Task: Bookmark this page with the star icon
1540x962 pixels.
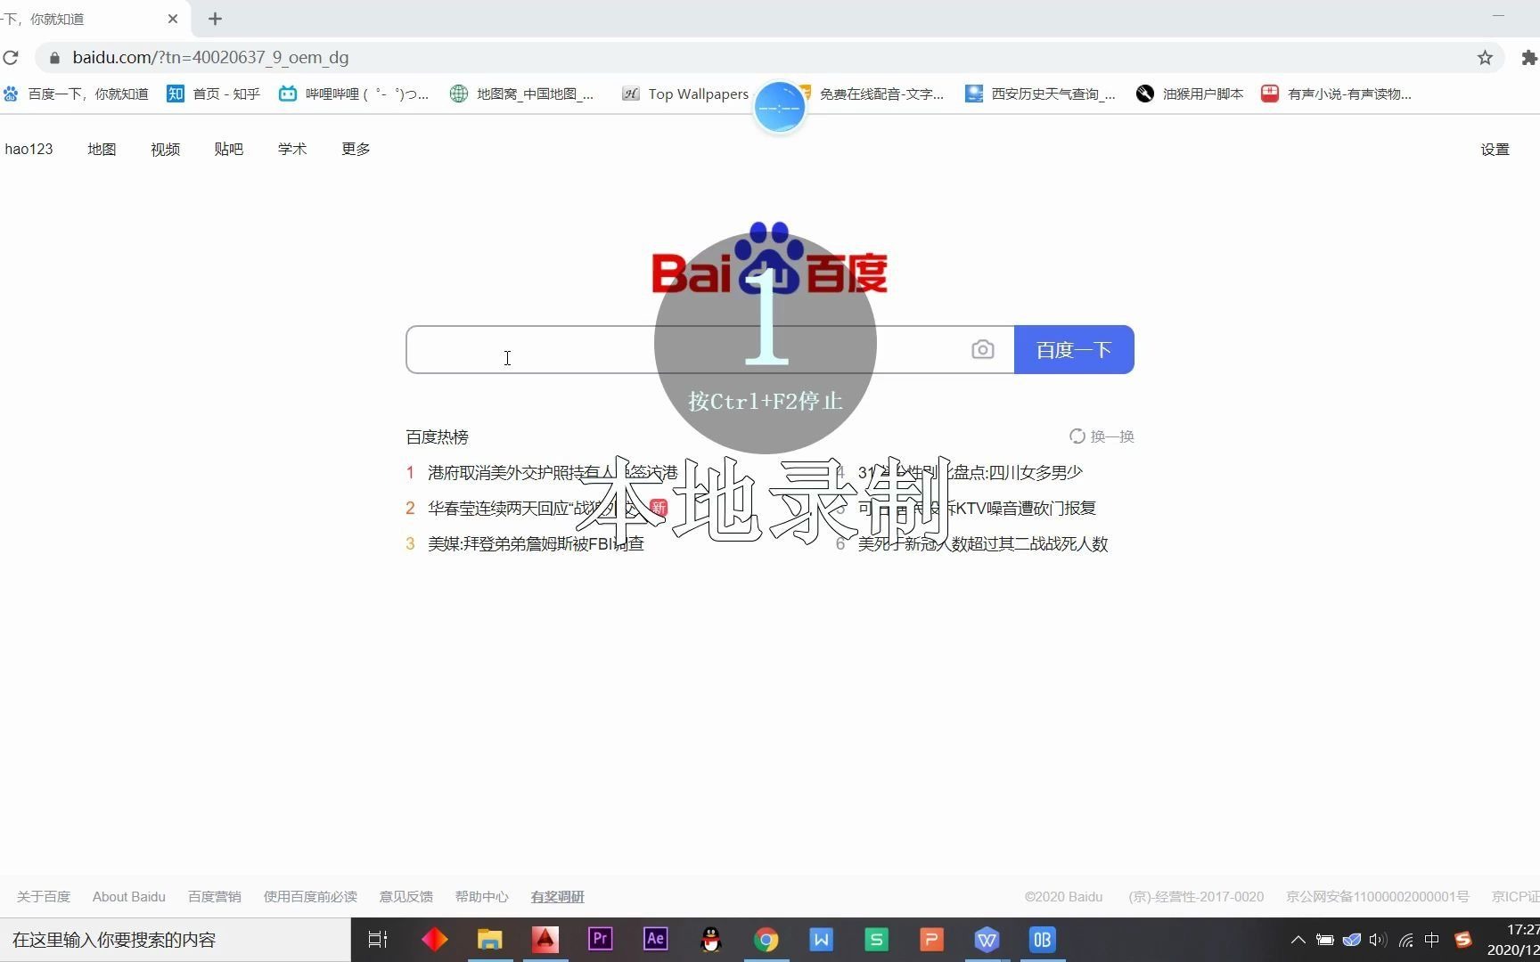Action: tap(1485, 58)
